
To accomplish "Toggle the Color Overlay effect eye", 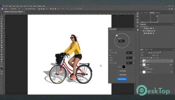I will [x=146, y=69].
